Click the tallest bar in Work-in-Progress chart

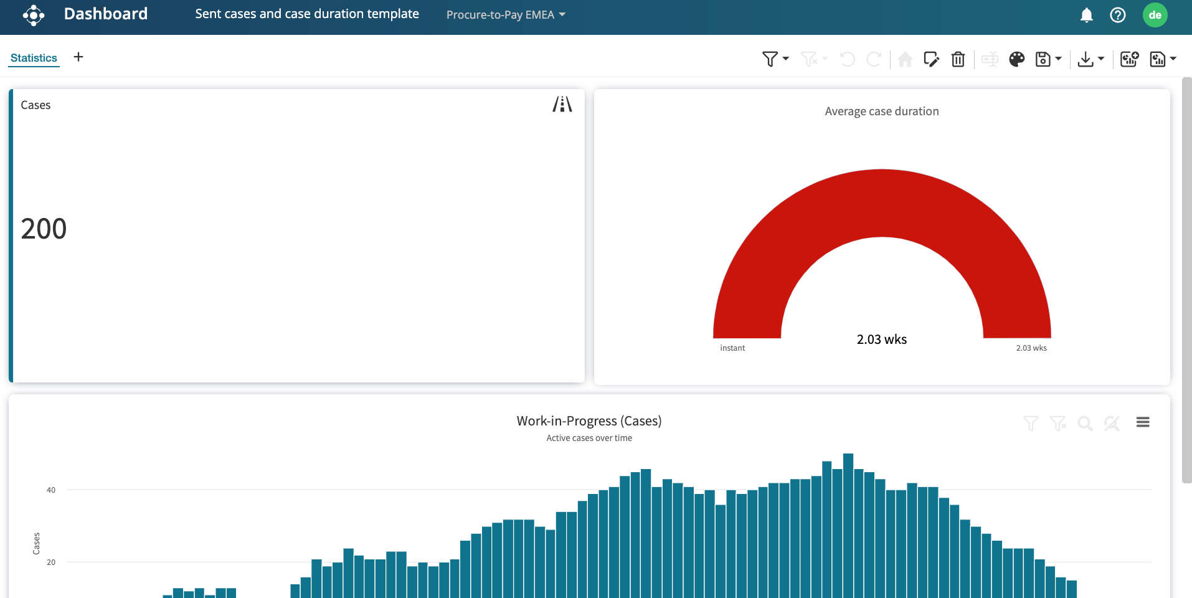848,526
